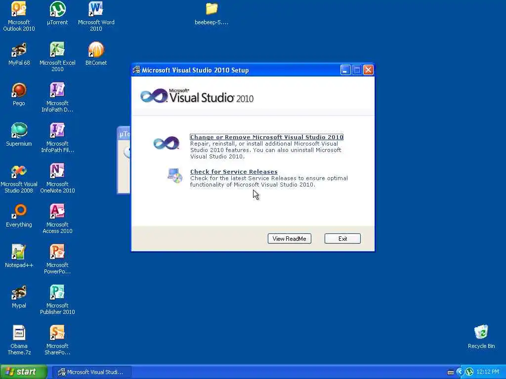Close the Visual Studio 2010 Setup window

368,70
